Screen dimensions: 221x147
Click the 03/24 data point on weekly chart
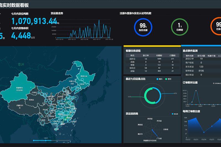pos(204,132)
